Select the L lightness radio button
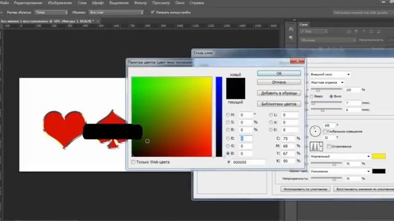This screenshot has height=221, width=394. (x=271, y=115)
